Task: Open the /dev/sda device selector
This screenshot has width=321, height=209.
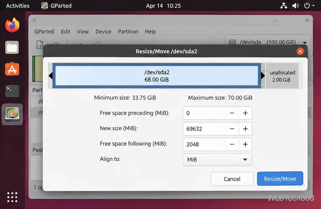Action: click(268, 42)
